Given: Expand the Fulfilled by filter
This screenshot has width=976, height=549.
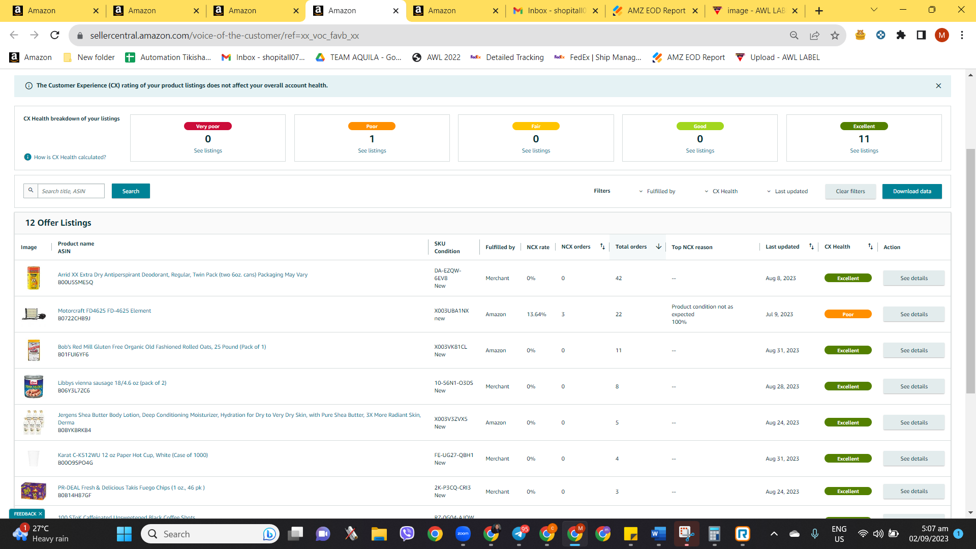Looking at the screenshot, I should click(x=657, y=191).
